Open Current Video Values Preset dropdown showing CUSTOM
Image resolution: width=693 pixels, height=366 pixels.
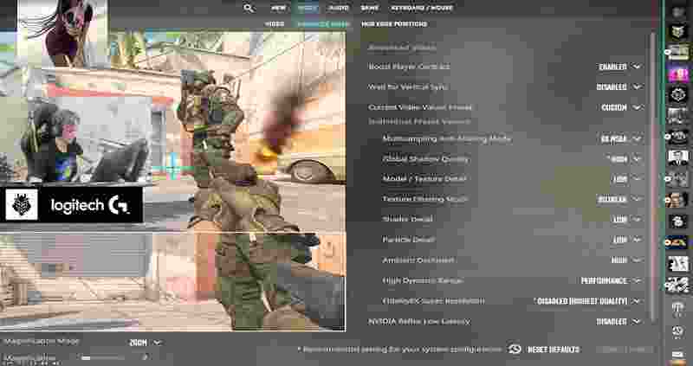(x=621, y=107)
